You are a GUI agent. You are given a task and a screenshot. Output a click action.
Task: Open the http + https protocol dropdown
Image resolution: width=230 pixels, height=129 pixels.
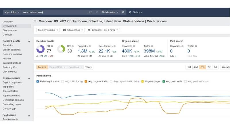tap(12, 12)
